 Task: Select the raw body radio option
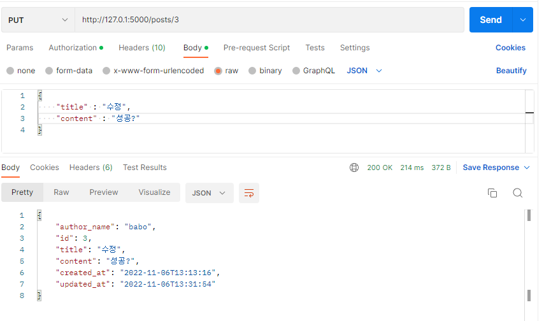coord(218,71)
